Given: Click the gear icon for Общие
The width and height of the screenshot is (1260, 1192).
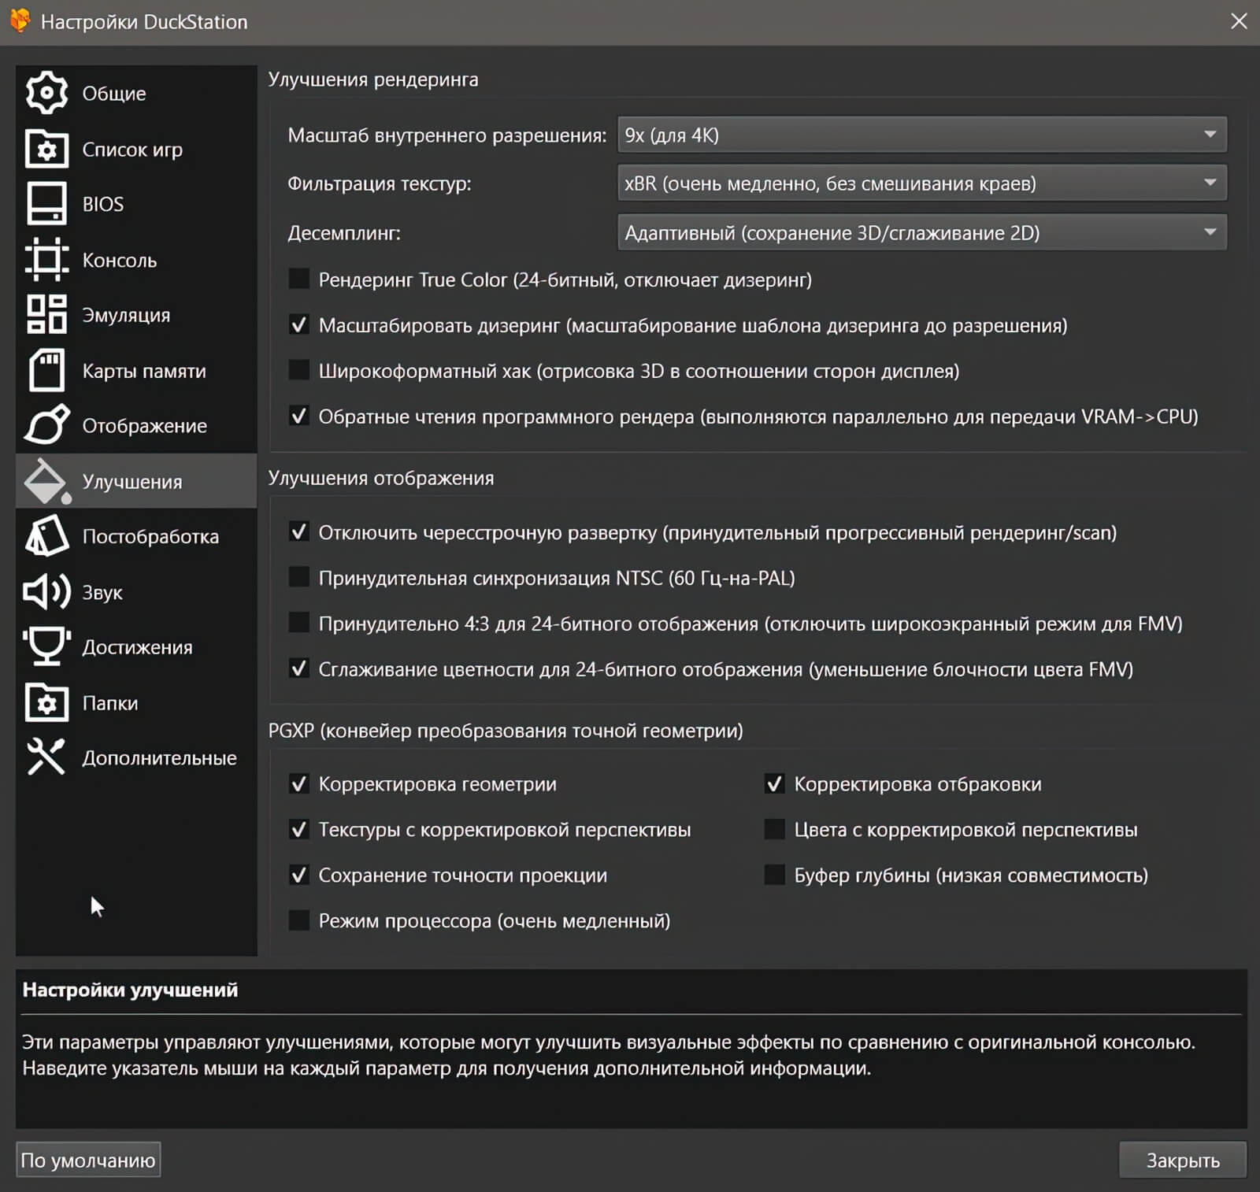Looking at the screenshot, I should pos(46,93).
